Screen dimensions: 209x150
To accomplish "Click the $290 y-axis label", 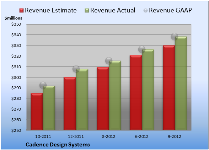I will 16,88.
